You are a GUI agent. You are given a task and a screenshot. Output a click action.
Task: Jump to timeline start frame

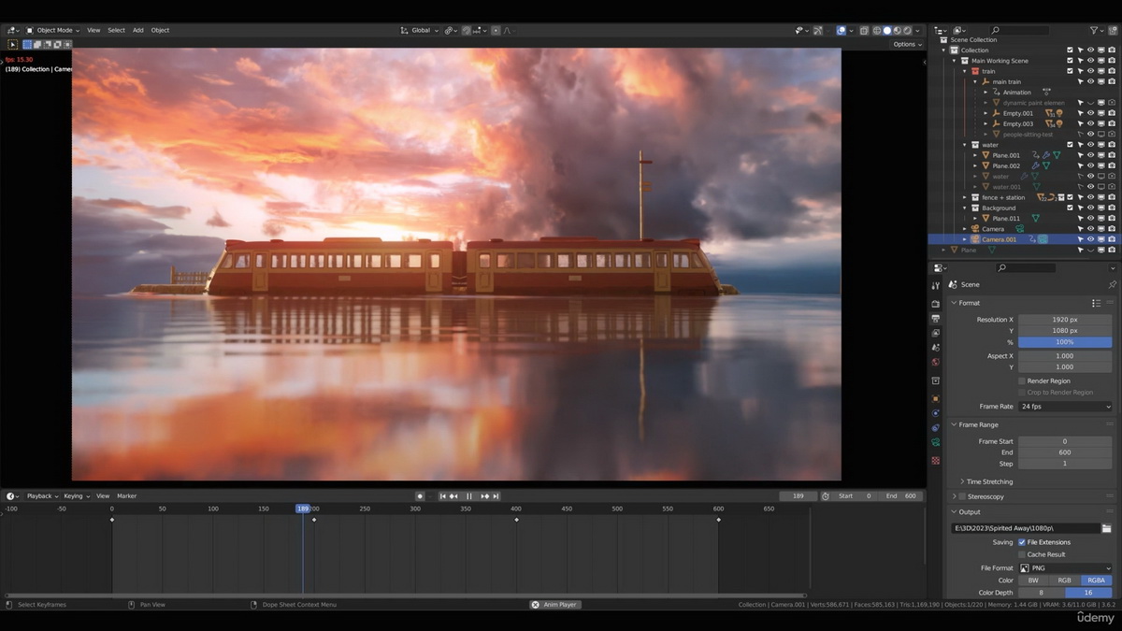click(x=443, y=496)
